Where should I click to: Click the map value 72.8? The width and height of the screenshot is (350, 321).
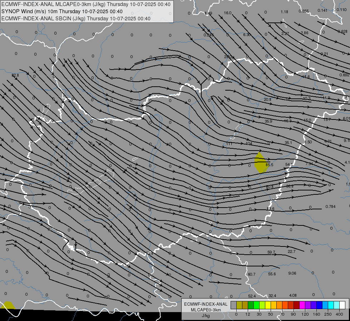(149, 253)
